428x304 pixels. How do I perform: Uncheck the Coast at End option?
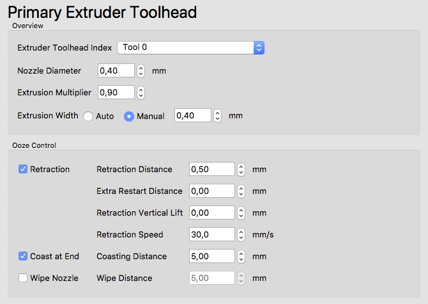(x=23, y=257)
